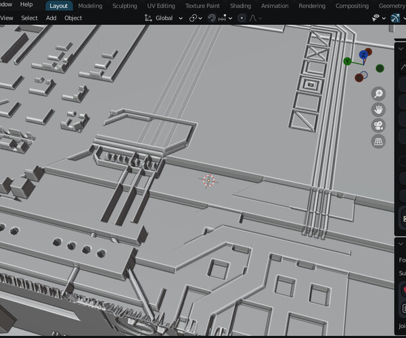The height and width of the screenshot is (338, 406).
Task: Open the pivot point dropdown
Action: pyautogui.click(x=196, y=18)
